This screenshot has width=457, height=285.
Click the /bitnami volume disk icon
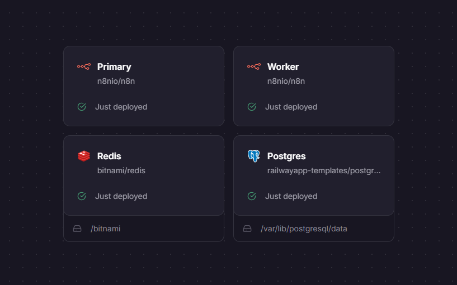(x=77, y=229)
